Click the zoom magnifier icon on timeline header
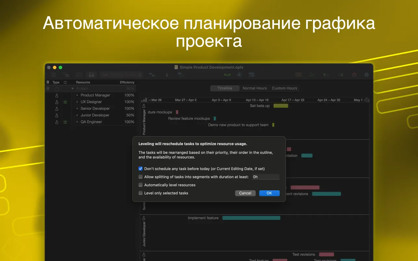The height and width of the screenshot is (261, 418). coord(367,100)
